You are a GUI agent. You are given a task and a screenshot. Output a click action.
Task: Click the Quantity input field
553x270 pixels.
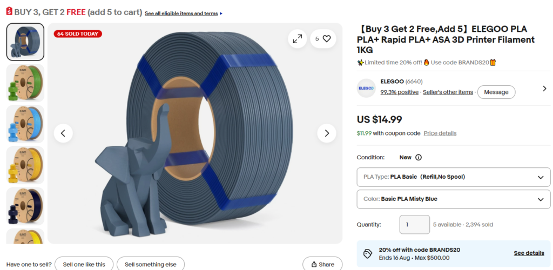click(414, 225)
